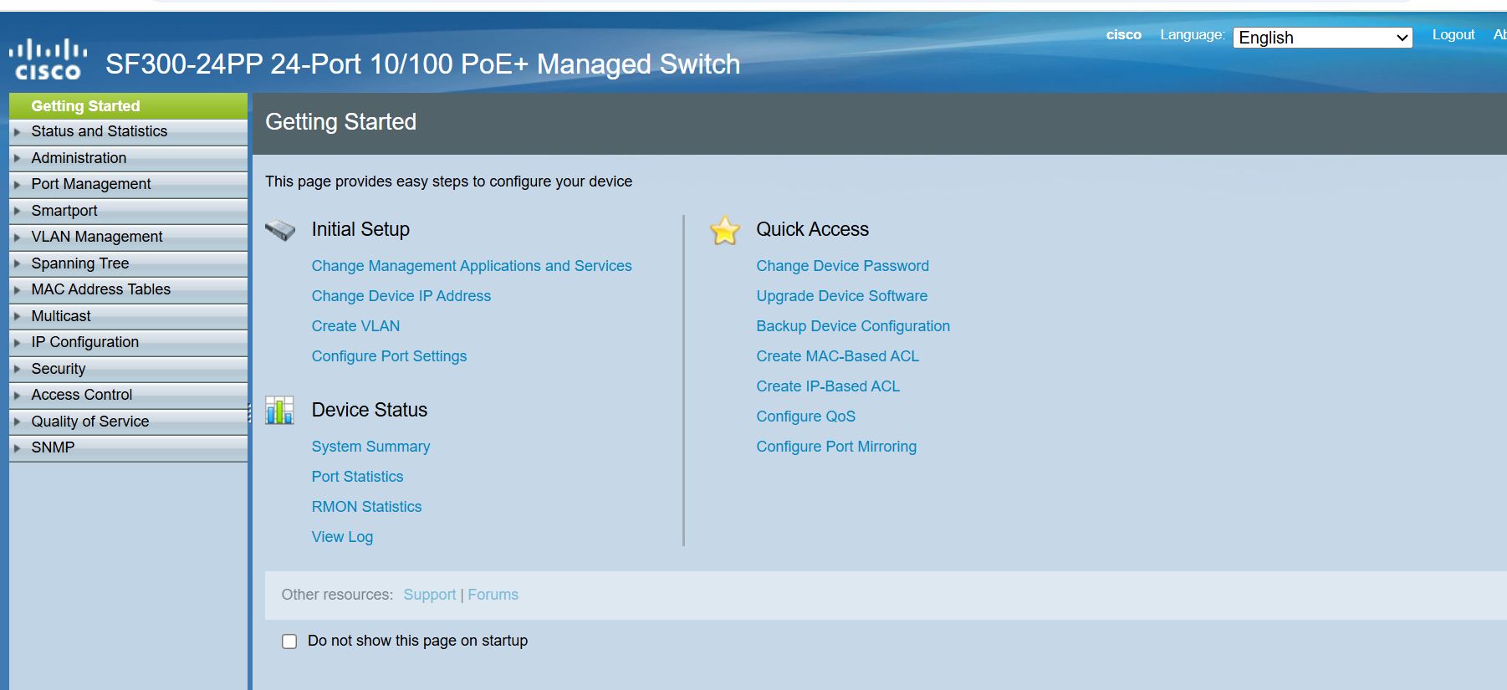1507x690 pixels.
Task: Open the Create IP-Based ACL link
Action: [x=828, y=386]
